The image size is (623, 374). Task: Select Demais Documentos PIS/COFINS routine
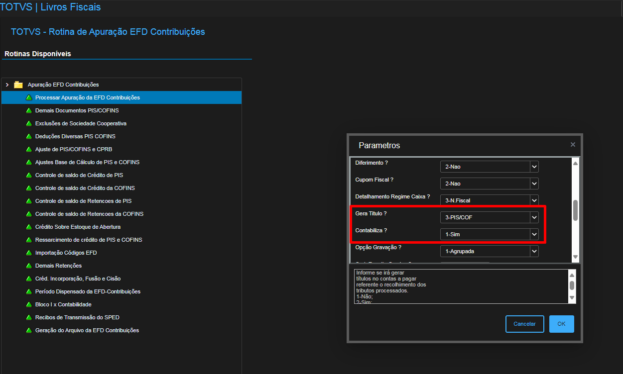click(x=122, y=110)
